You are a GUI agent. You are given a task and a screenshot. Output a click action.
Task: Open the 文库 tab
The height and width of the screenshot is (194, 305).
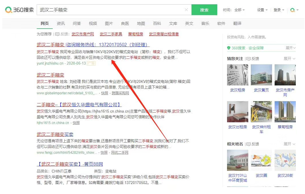[173, 23]
